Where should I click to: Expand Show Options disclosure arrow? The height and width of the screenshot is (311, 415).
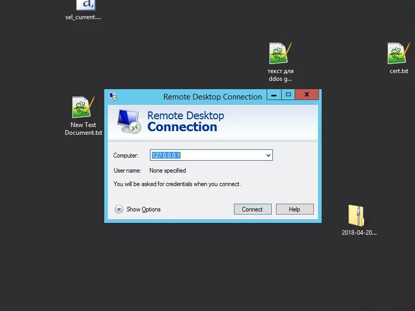[x=119, y=209]
